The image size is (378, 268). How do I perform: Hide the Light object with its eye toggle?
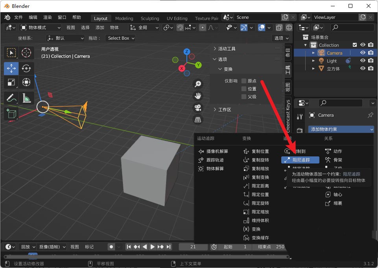(363, 61)
